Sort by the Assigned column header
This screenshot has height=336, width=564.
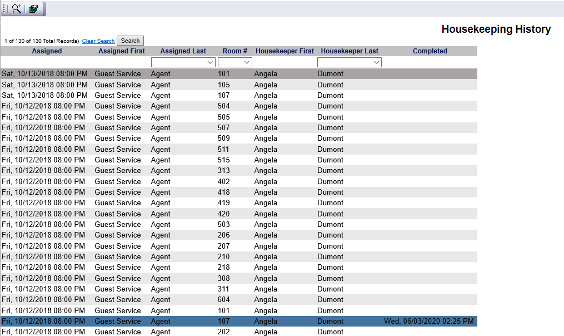pyautogui.click(x=47, y=51)
